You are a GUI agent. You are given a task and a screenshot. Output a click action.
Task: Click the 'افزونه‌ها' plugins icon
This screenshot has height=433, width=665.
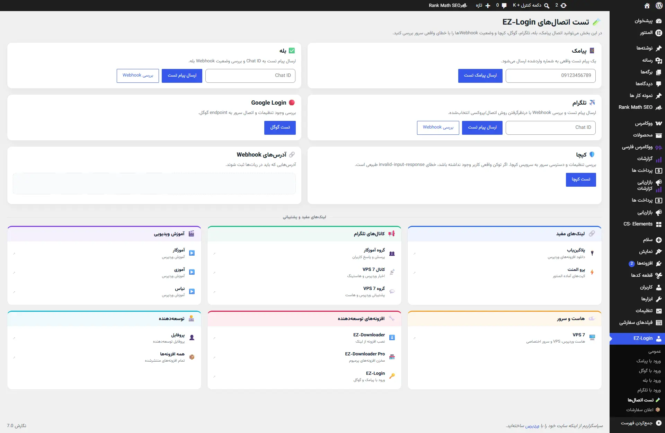(659, 264)
